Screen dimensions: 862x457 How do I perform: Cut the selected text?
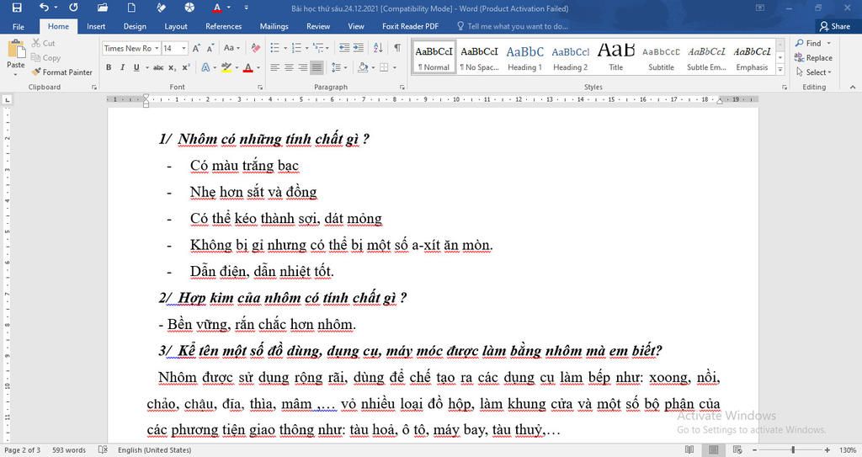click(x=43, y=43)
